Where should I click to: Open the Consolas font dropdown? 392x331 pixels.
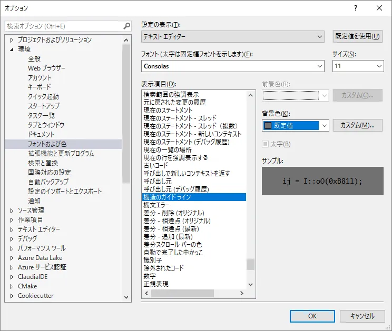pyautogui.click(x=233, y=66)
